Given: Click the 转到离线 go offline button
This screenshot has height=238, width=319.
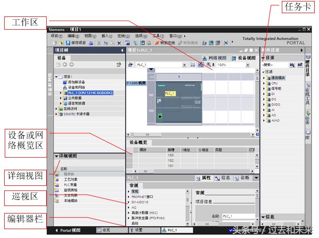Looking at the screenshot, I should (188, 43).
